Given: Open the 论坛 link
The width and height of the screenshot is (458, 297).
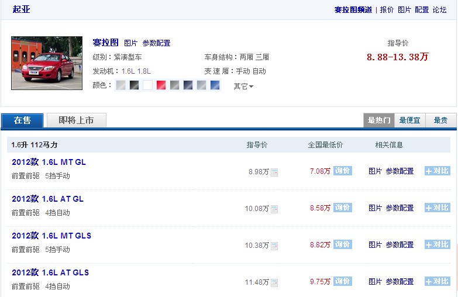Looking at the screenshot, I should click(x=440, y=10).
